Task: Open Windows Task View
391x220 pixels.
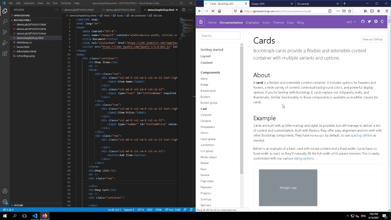Action: click(24, 216)
